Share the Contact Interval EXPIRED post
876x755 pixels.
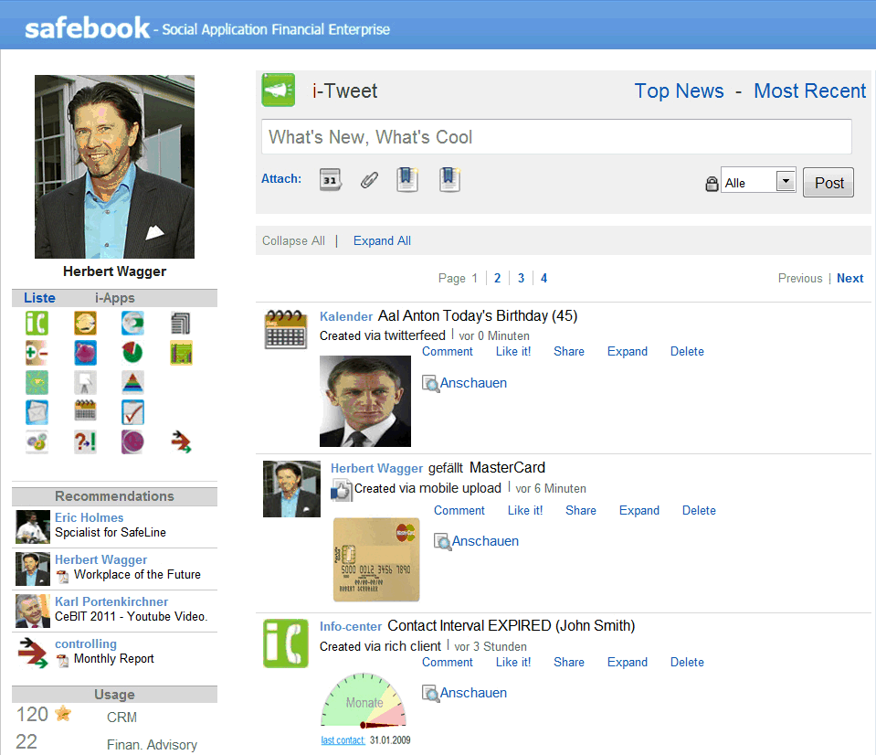coord(569,663)
